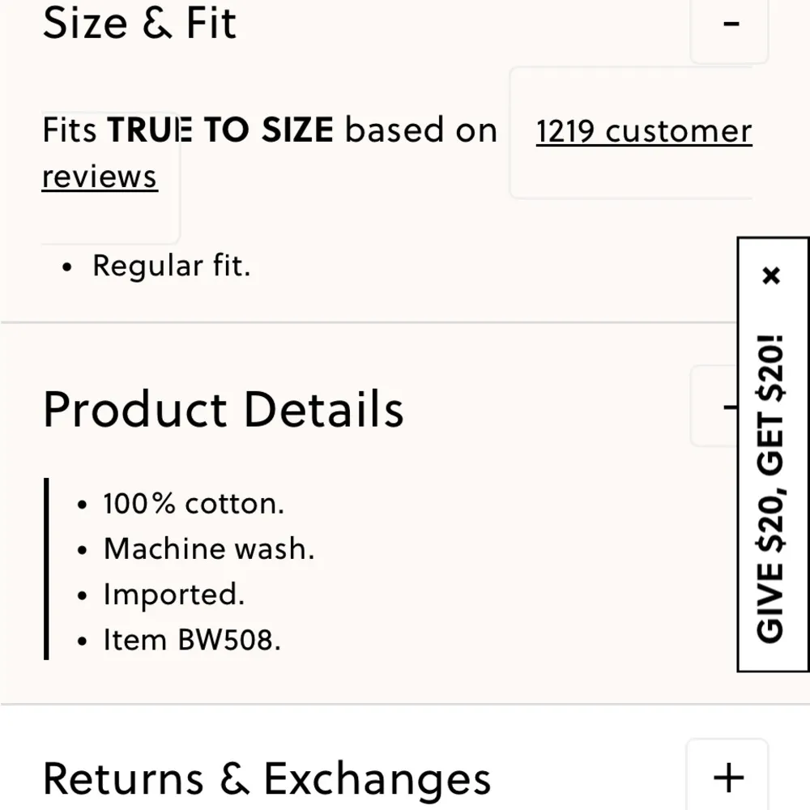Select the "Item BW508." product code line

191,640
